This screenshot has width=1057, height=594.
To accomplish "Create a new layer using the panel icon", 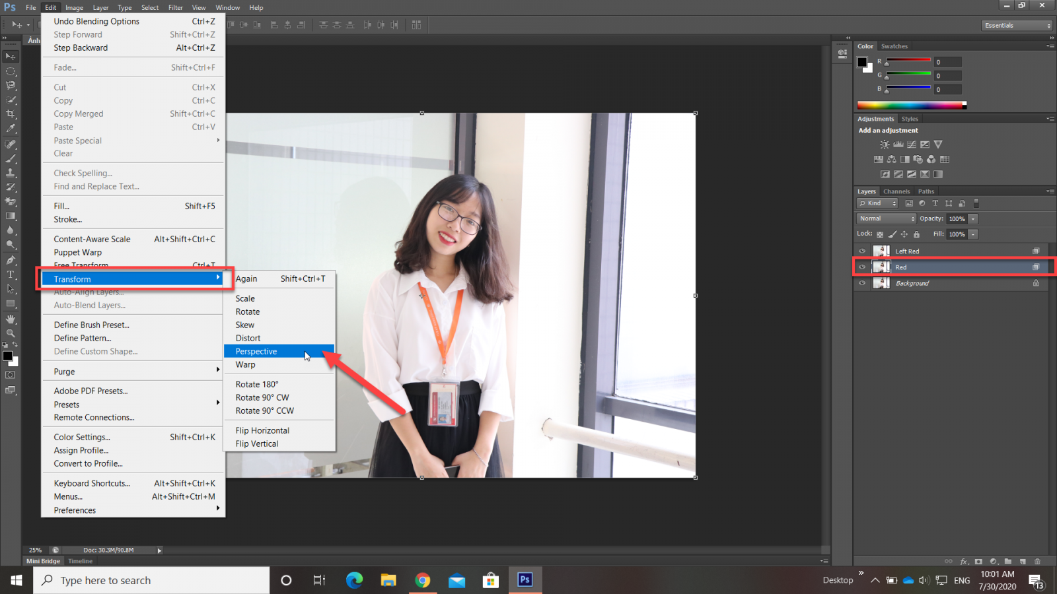I will [1023, 562].
